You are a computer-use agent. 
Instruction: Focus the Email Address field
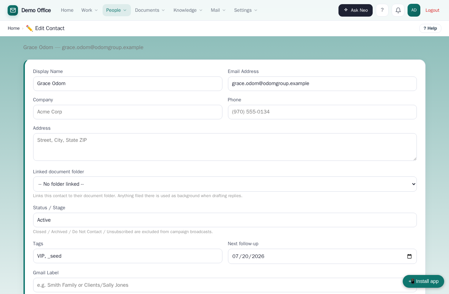pos(322,84)
